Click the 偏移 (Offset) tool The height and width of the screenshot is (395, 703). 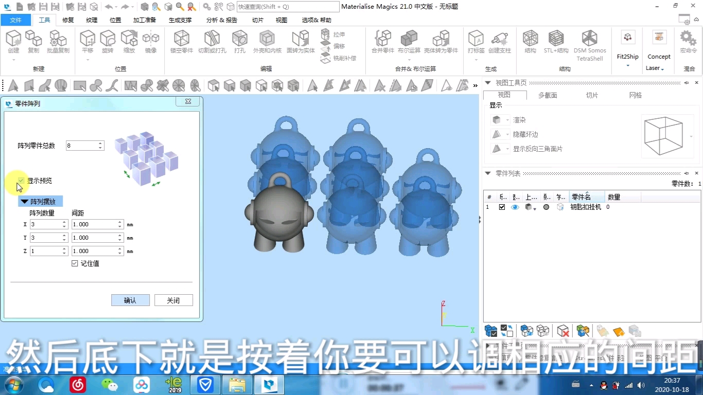332,46
